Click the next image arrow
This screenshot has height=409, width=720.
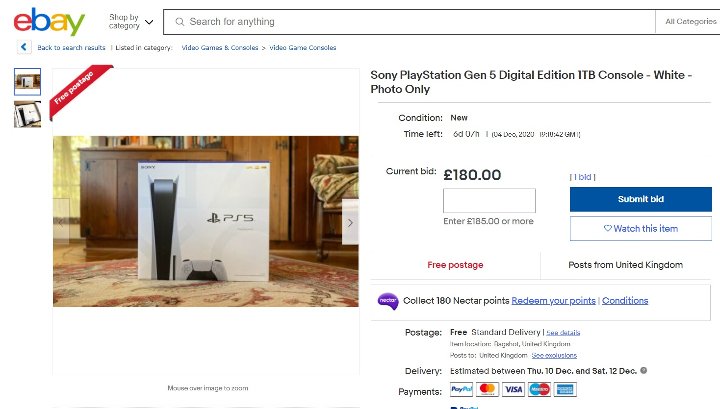[x=350, y=222]
